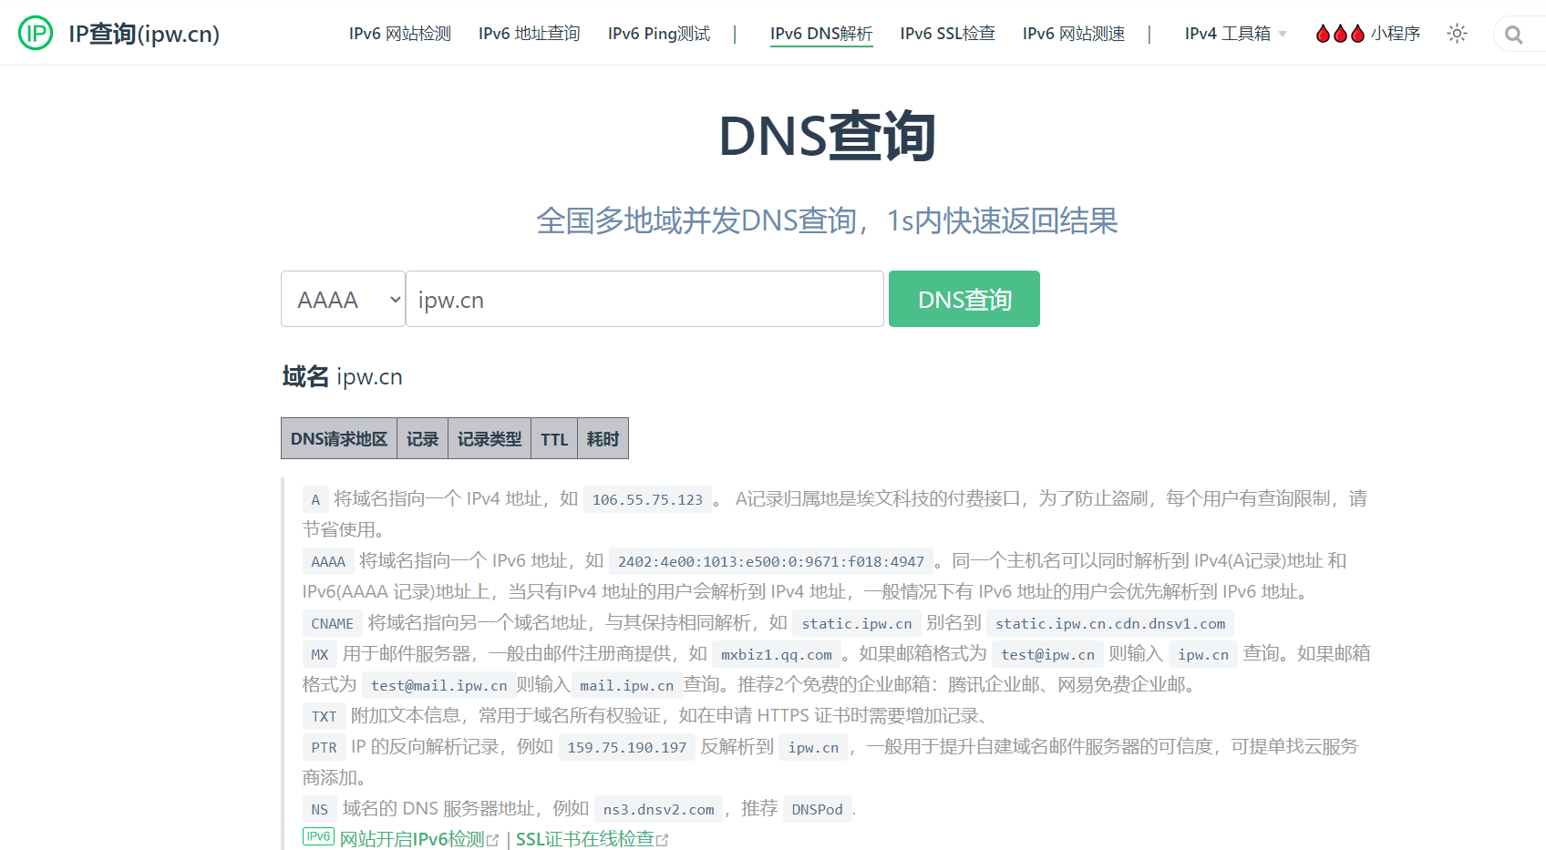Click the active IPv6 DNS解析 nav link
Screen dimensions: 1546x850
[x=820, y=33]
